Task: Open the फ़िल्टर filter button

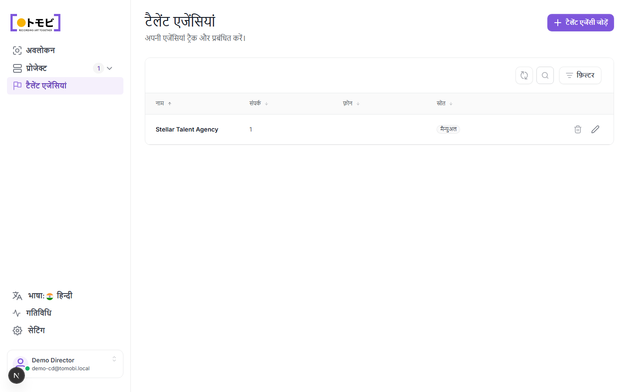Action: point(580,75)
